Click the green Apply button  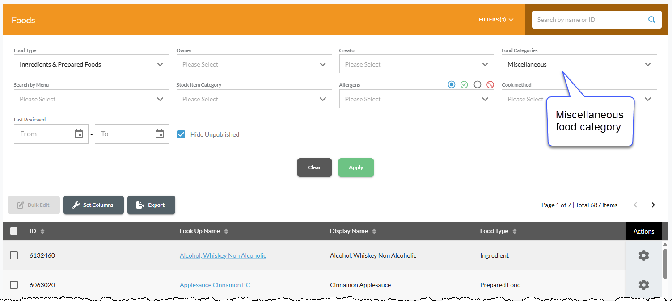pyautogui.click(x=356, y=167)
